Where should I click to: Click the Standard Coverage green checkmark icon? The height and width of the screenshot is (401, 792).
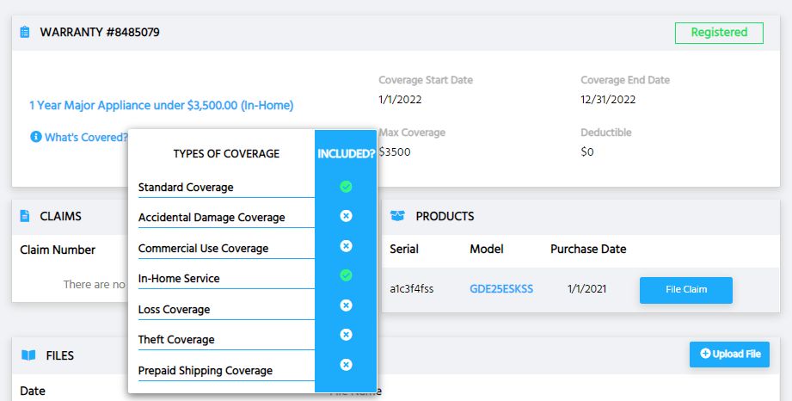346,187
